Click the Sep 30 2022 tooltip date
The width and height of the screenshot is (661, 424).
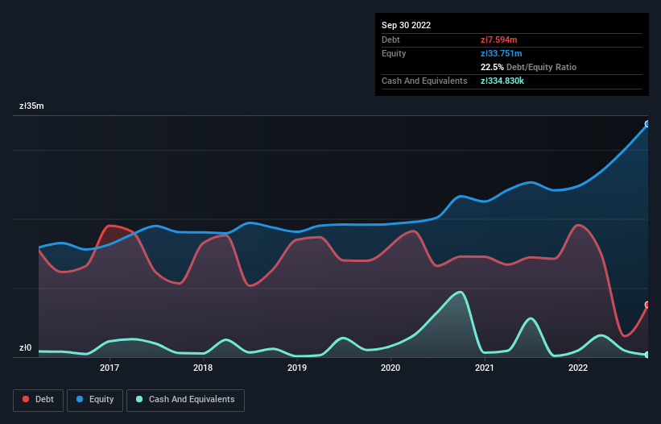[407, 25]
